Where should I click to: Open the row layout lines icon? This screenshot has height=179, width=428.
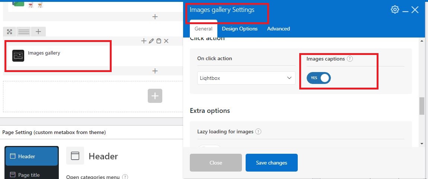24,32
